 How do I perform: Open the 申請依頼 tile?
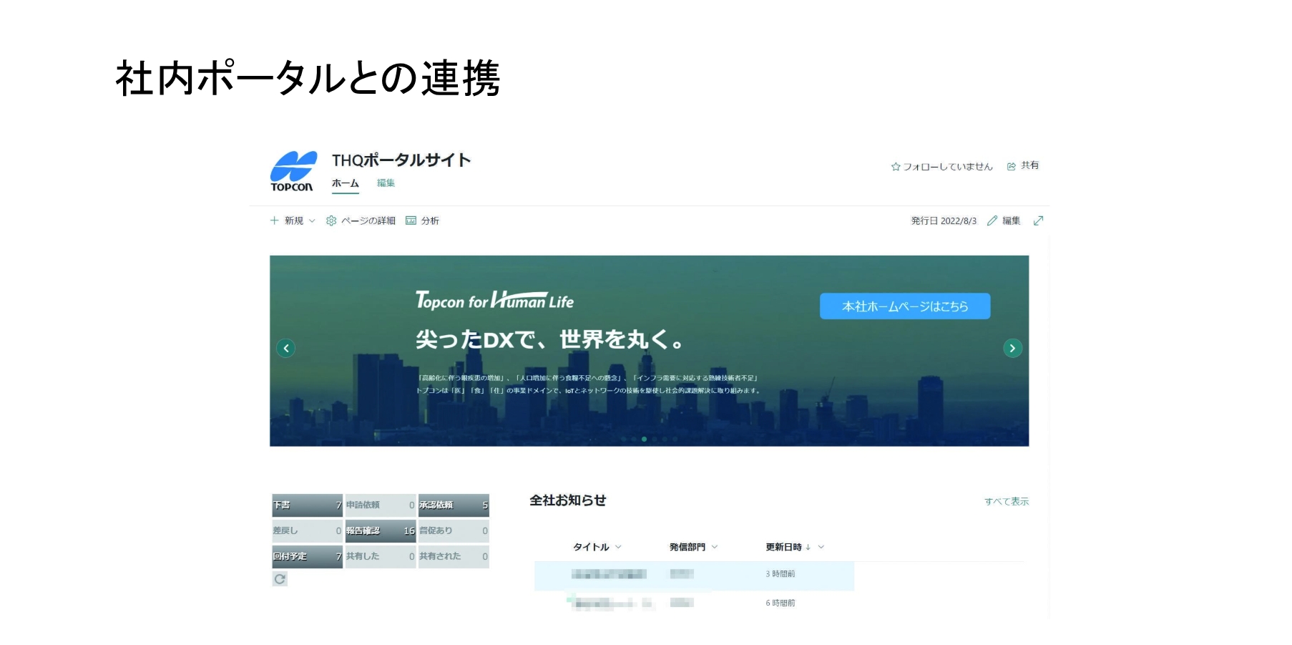381,505
